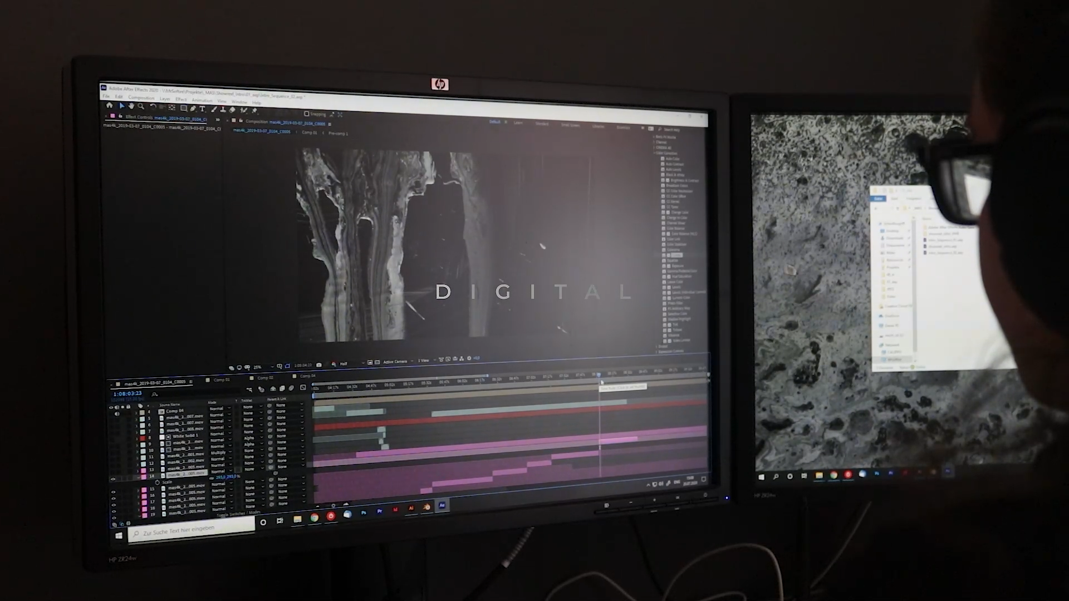The width and height of the screenshot is (1069, 601).
Task: Select the Pen tool
Action: tap(193, 109)
